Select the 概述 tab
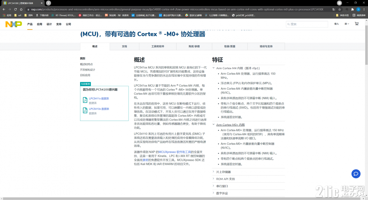 click(x=95, y=46)
